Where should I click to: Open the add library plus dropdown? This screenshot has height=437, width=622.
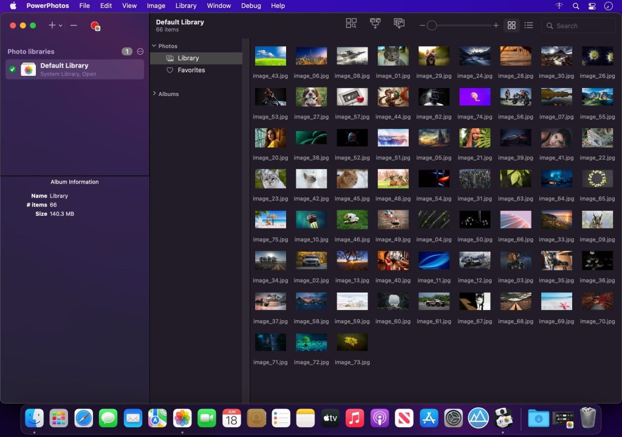(55, 26)
